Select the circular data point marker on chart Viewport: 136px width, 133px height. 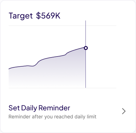tap(86, 48)
